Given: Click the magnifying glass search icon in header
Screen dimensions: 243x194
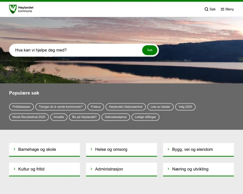Looking at the screenshot, I should tap(206, 9).
